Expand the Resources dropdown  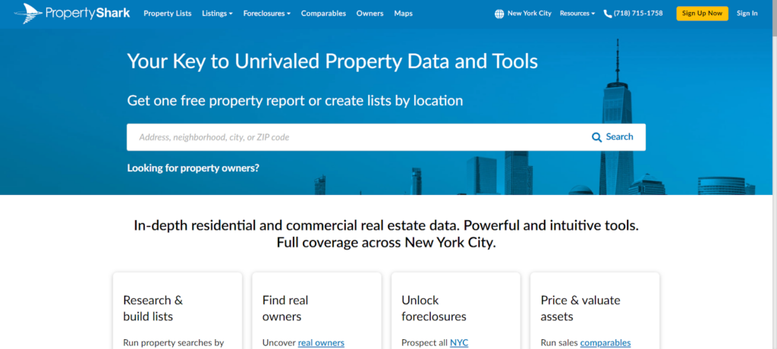[x=577, y=14]
